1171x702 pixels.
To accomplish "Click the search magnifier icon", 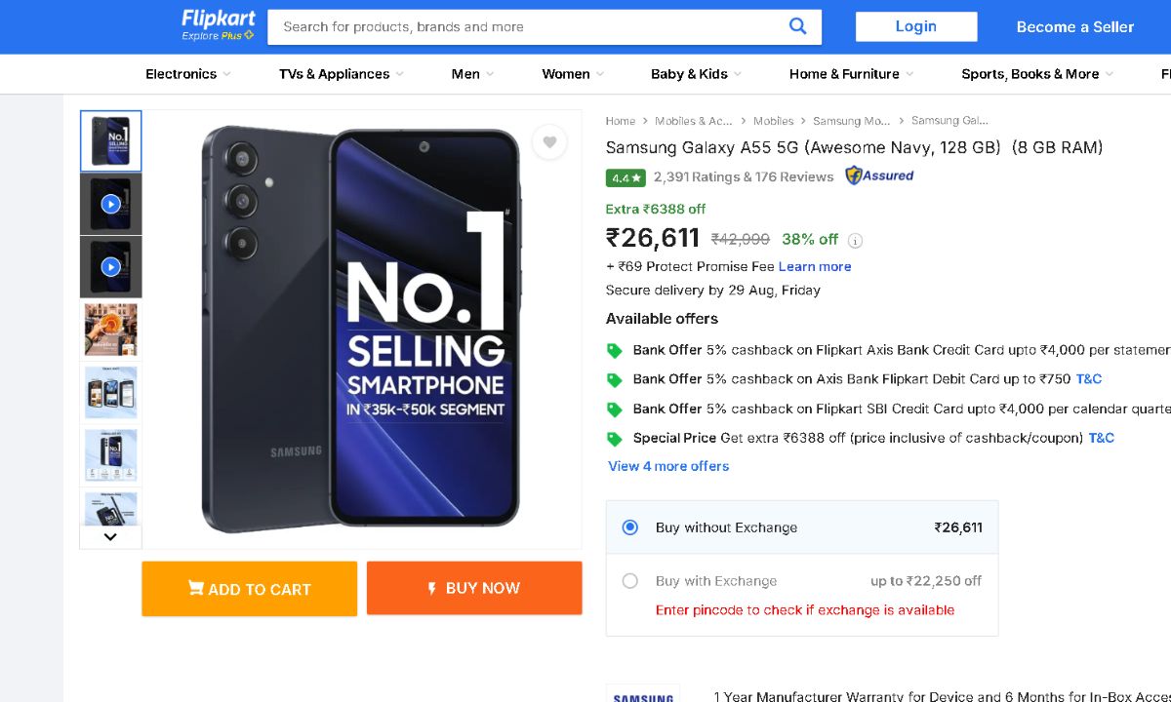I will tap(797, 26).
